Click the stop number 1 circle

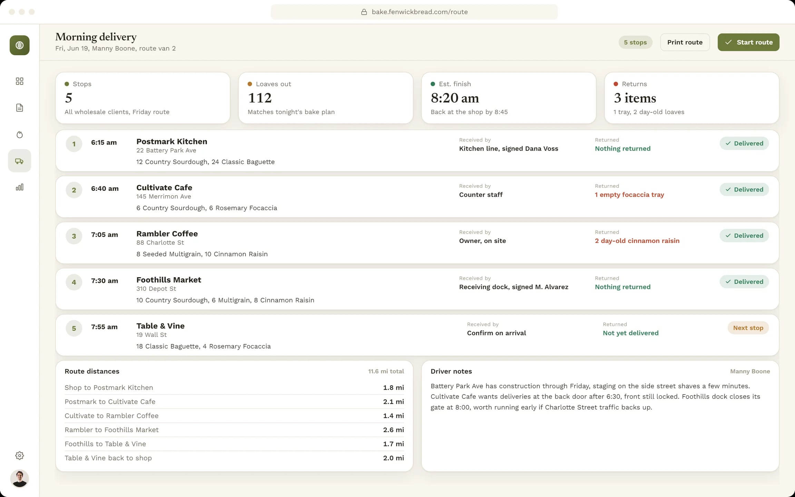pos(74,144)
